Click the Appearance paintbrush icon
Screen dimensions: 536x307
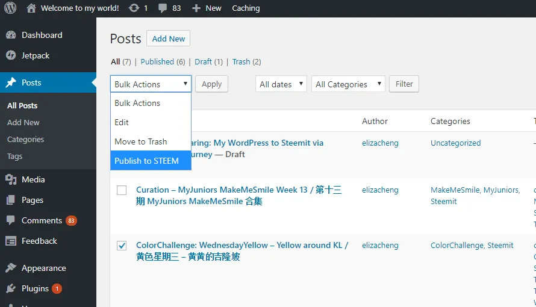(11, 268)
